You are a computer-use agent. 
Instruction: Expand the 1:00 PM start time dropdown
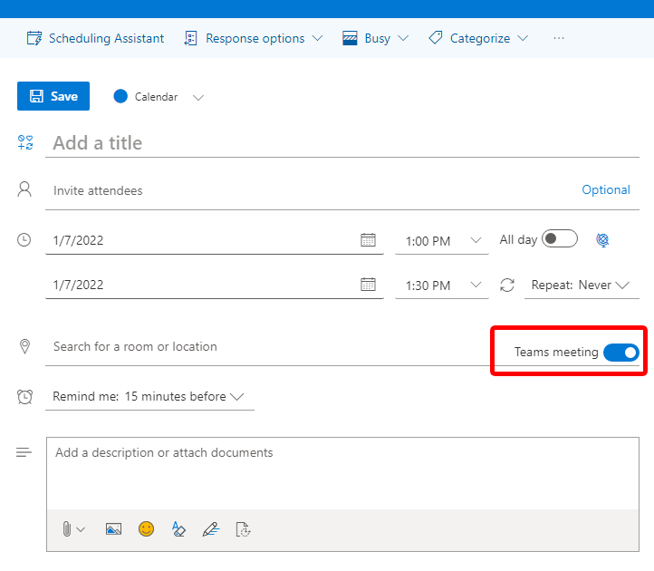(x=476, y=241)
